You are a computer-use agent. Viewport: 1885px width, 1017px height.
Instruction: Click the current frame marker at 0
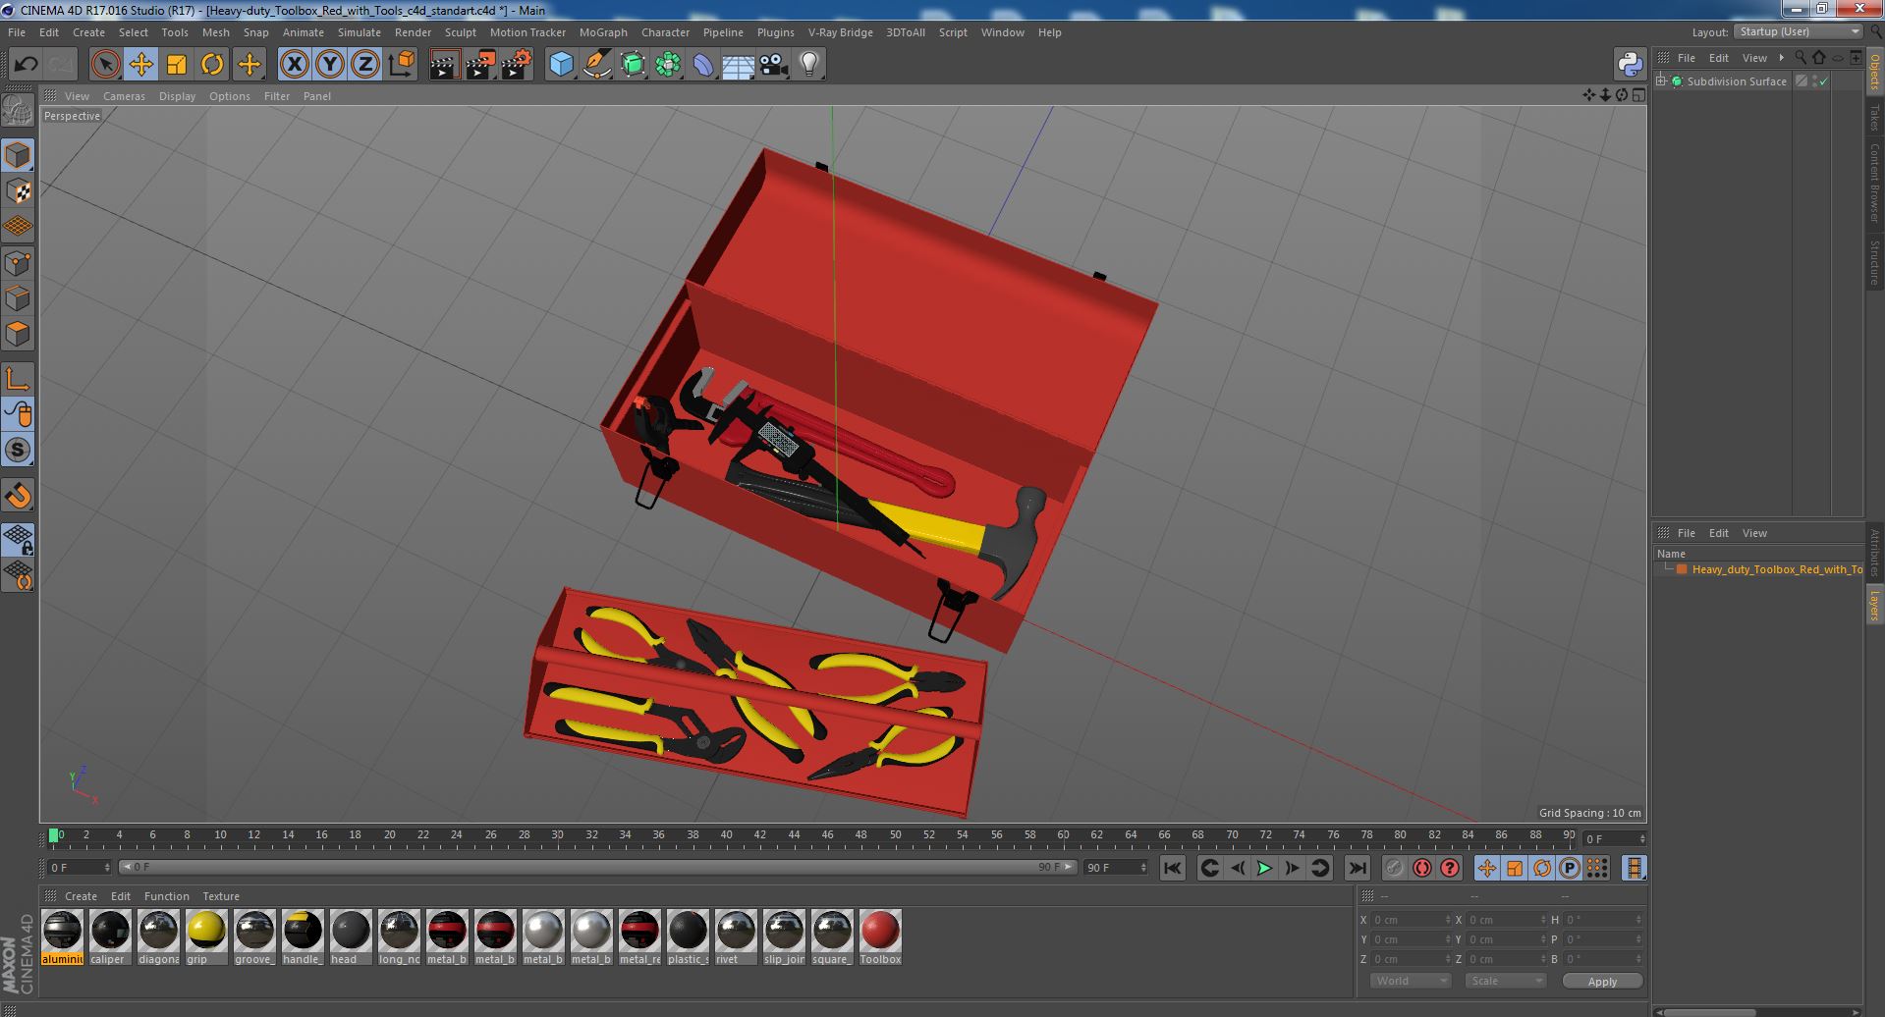coord(54,835)
